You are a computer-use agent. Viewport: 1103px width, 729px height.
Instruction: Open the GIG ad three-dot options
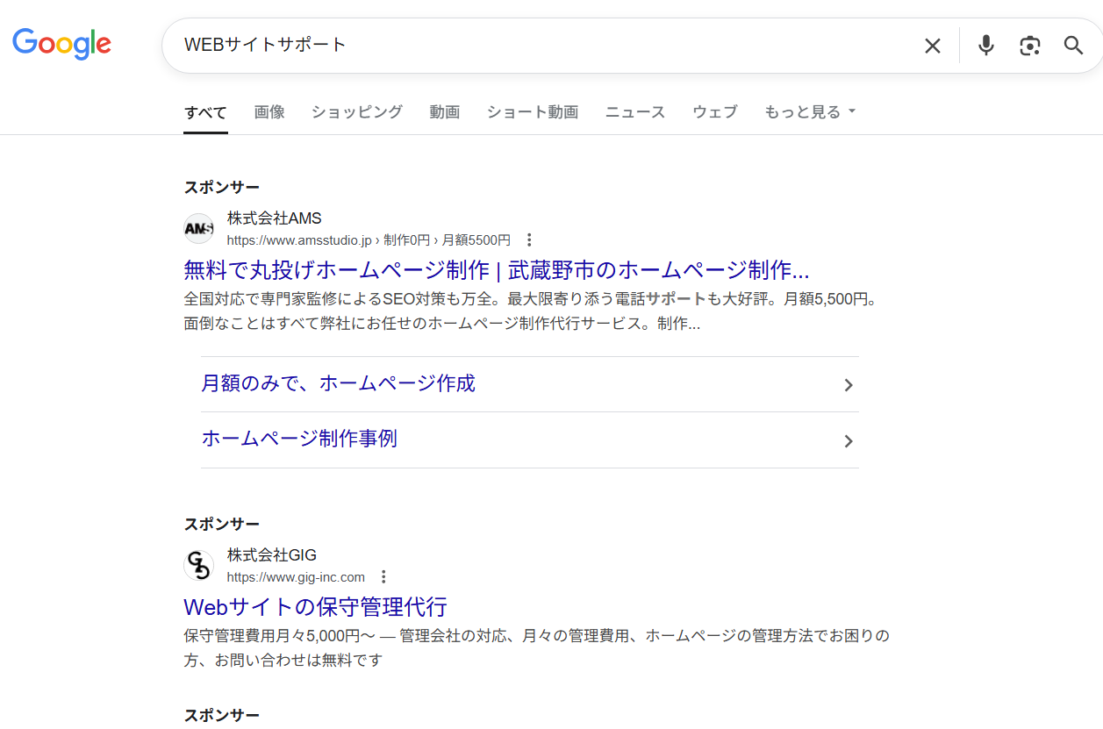[383, 577]
